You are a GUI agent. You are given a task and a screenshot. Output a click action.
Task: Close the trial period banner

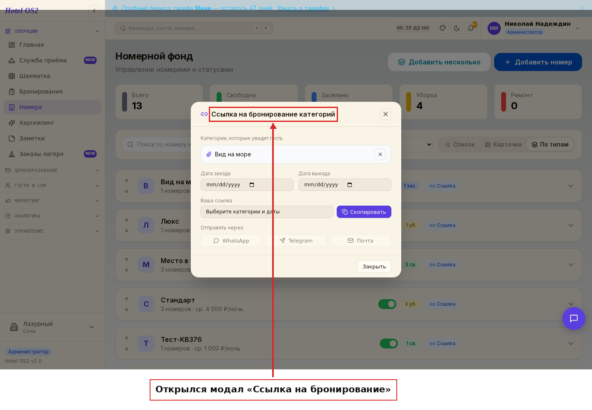click(583, 8)
